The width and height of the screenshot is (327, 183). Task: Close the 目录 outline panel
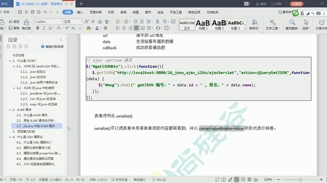coord(61,40)
